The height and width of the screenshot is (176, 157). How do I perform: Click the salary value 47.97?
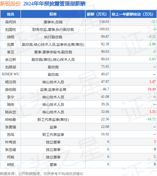105,82
